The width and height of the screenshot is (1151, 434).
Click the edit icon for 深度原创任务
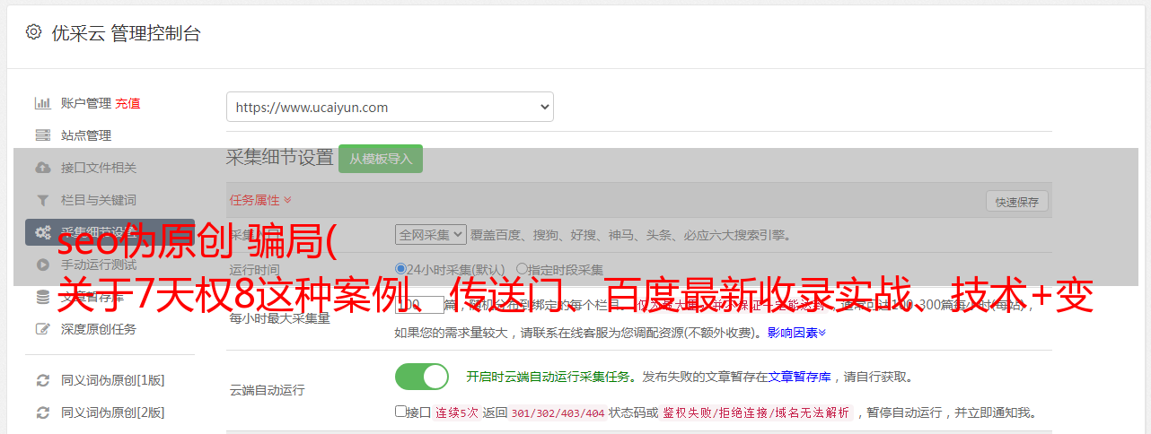pos(42,329)
